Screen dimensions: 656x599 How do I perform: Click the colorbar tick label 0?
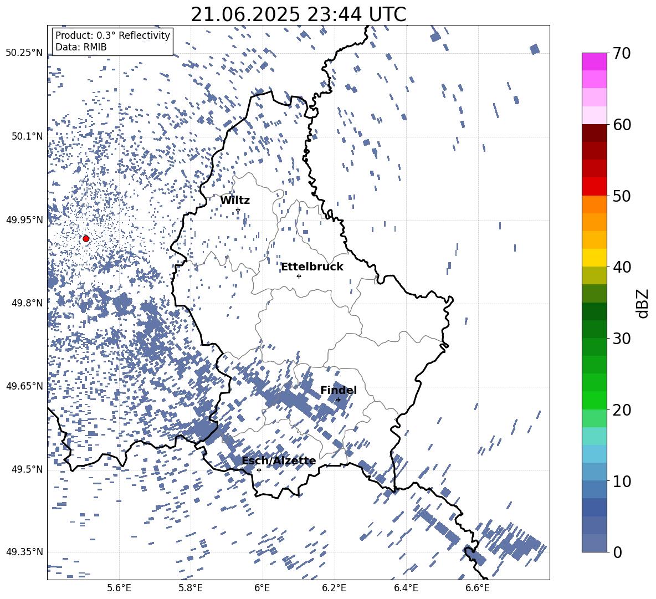point(618,552)
